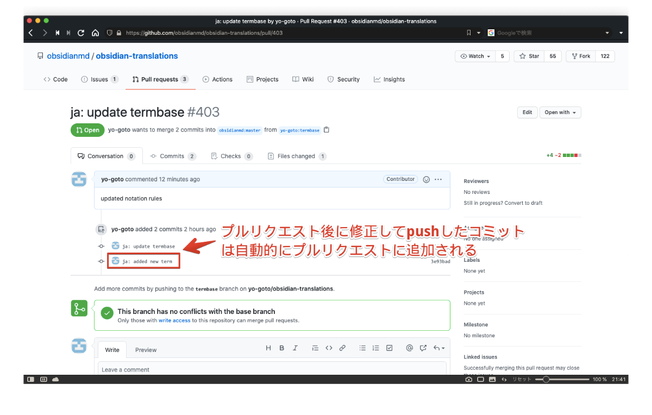The height and width of the screenshot is (415, 652).
Task: Open the Wiki tab
Action: 303,79
